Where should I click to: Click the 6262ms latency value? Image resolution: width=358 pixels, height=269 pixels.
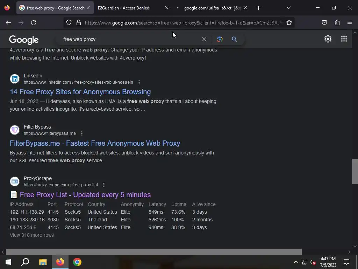pyautogui.click(x=157, y=220)
